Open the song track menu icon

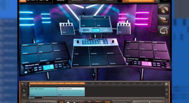click(x=166, y=84)
